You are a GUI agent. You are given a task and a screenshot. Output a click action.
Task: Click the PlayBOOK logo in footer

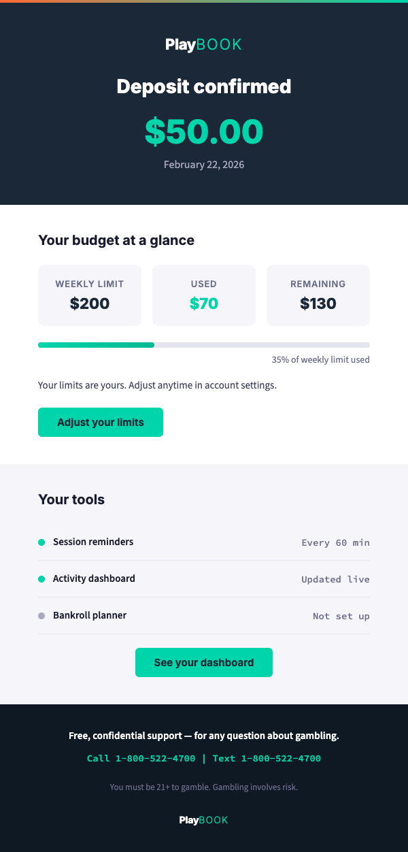click(x=204, y=820)
